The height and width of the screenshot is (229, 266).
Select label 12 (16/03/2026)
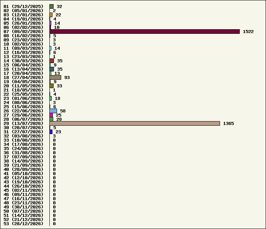coord(24,52)
